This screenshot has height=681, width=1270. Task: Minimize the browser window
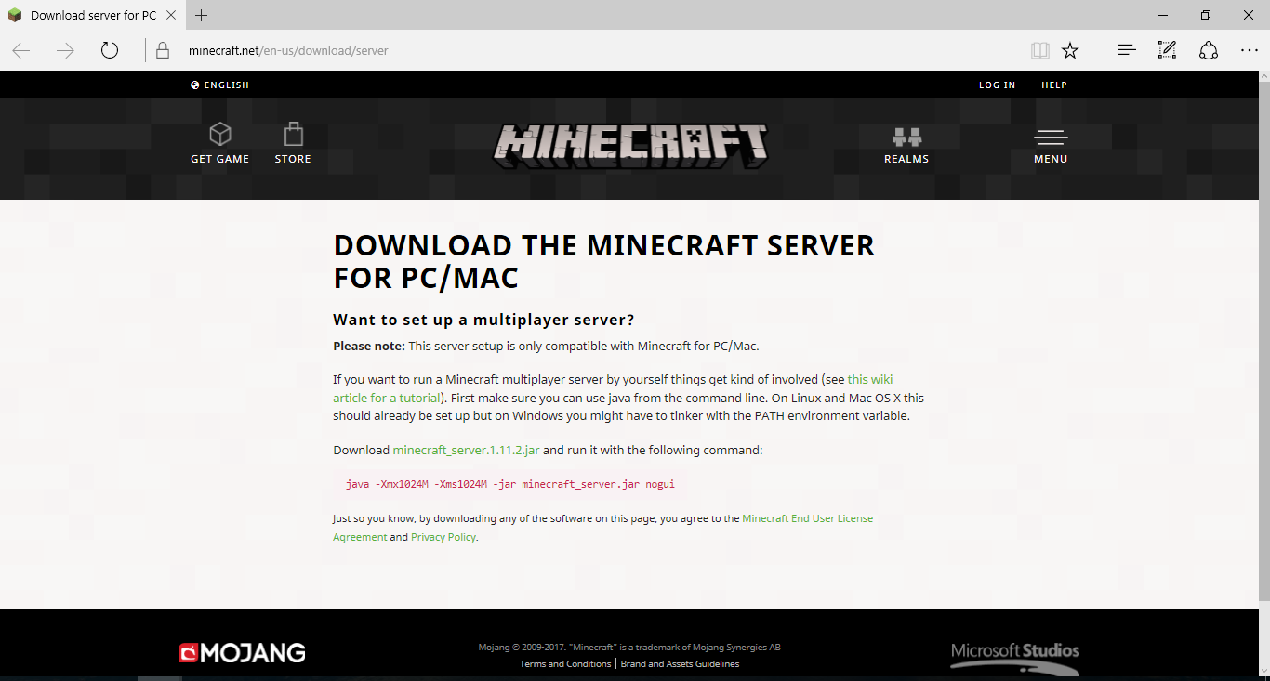(1163, 15)
